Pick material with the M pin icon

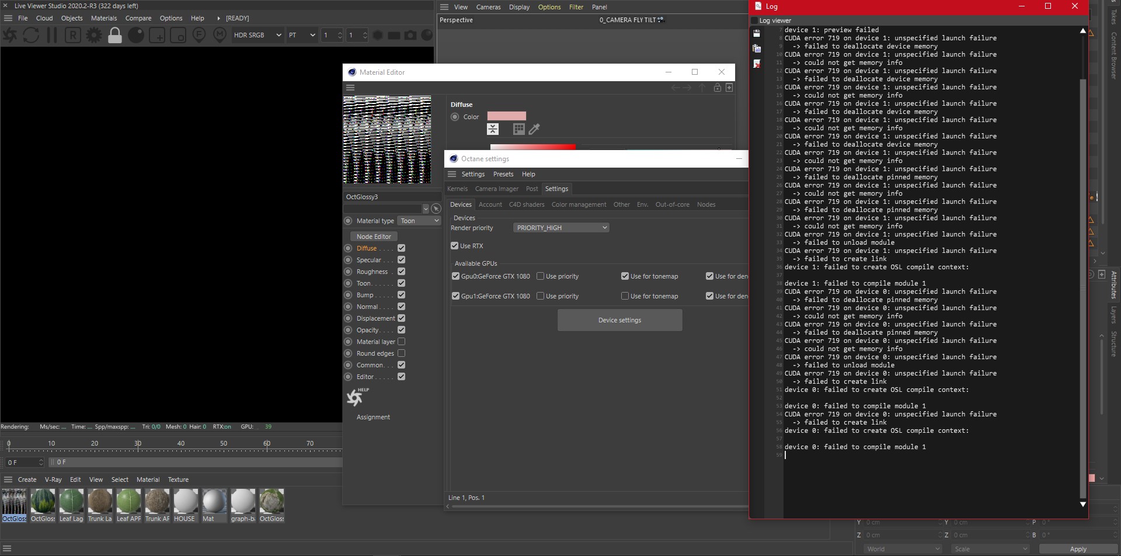[x=220, y=35]
